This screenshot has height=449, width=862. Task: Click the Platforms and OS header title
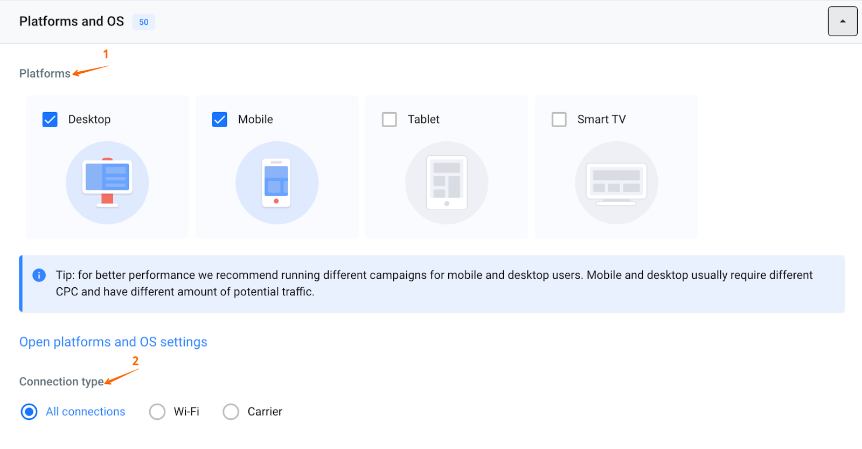click(x=72, y=22)
